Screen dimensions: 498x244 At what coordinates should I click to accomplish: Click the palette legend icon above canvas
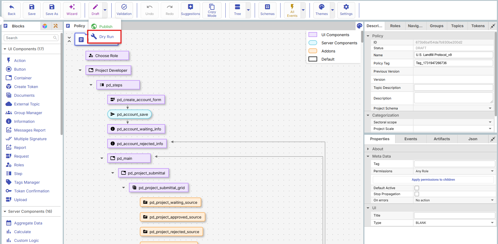tap(359, 26)
